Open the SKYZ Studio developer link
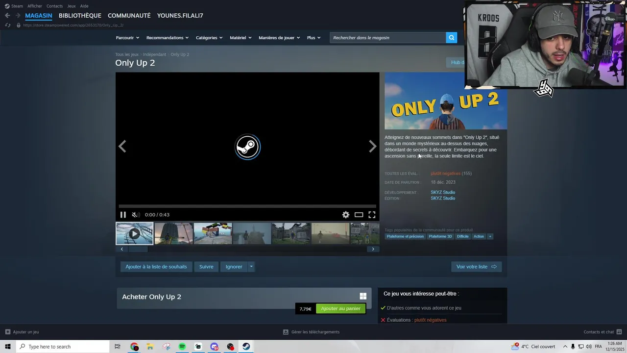627x353 pixels. [x=443, y=192]
